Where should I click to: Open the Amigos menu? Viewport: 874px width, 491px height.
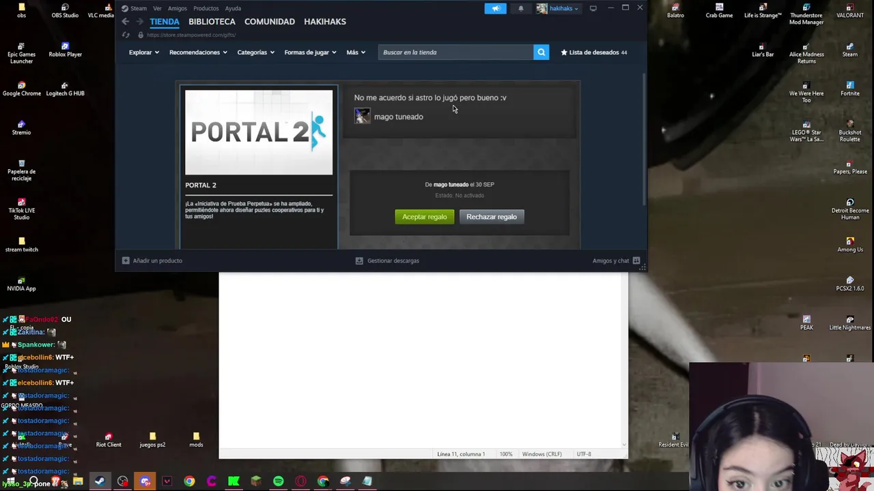click(x=178, y=8)
